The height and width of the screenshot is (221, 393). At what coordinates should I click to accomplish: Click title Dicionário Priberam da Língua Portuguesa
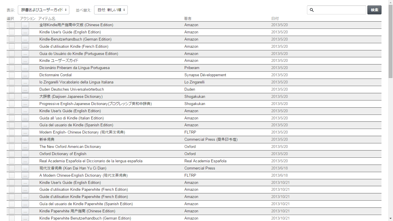(x=75, y=68)
